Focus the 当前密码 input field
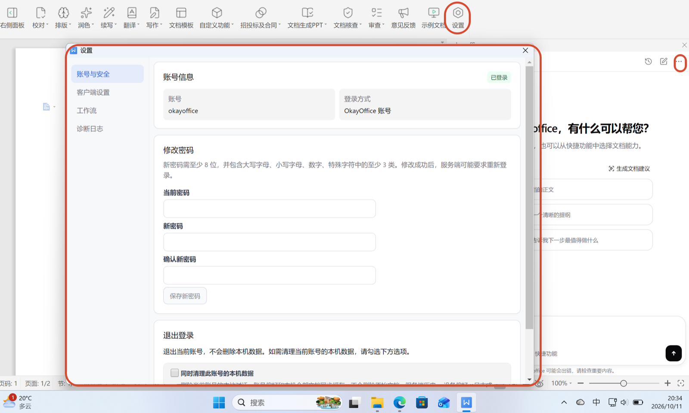Viewport: 689px width, 413px height. click(270, 209)
